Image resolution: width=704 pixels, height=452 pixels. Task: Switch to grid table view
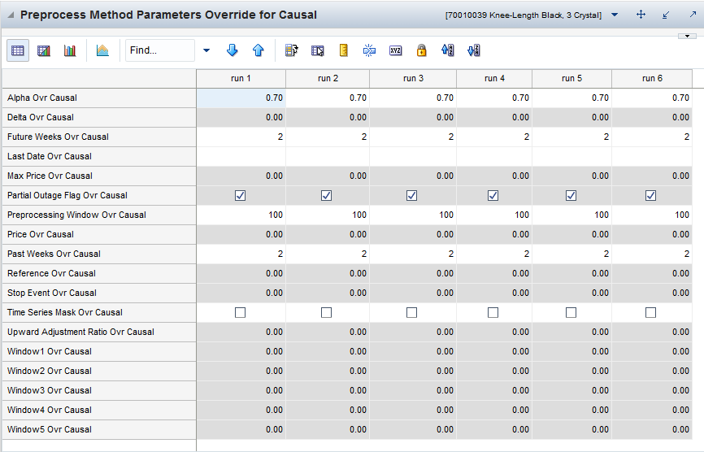click(x=18, y=50)
